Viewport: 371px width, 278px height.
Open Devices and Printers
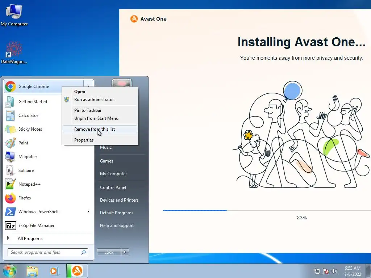coord(119,200)
